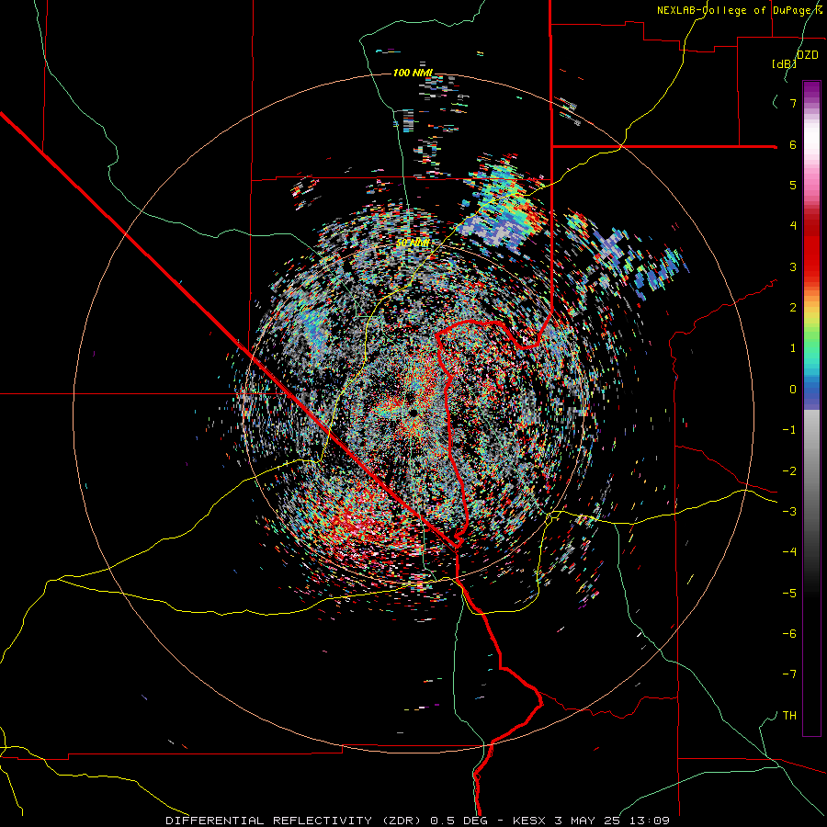Click the -5 value on the color scale
827x827 pixels.
pos(789,594)
